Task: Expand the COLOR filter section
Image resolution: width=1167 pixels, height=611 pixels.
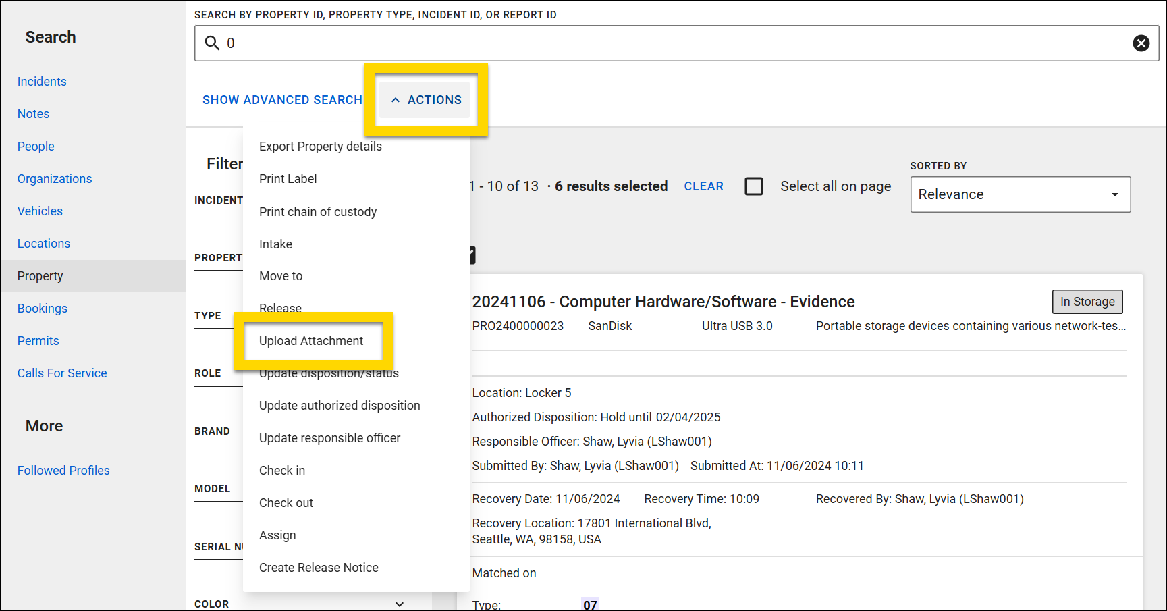Action: (400, 604)
